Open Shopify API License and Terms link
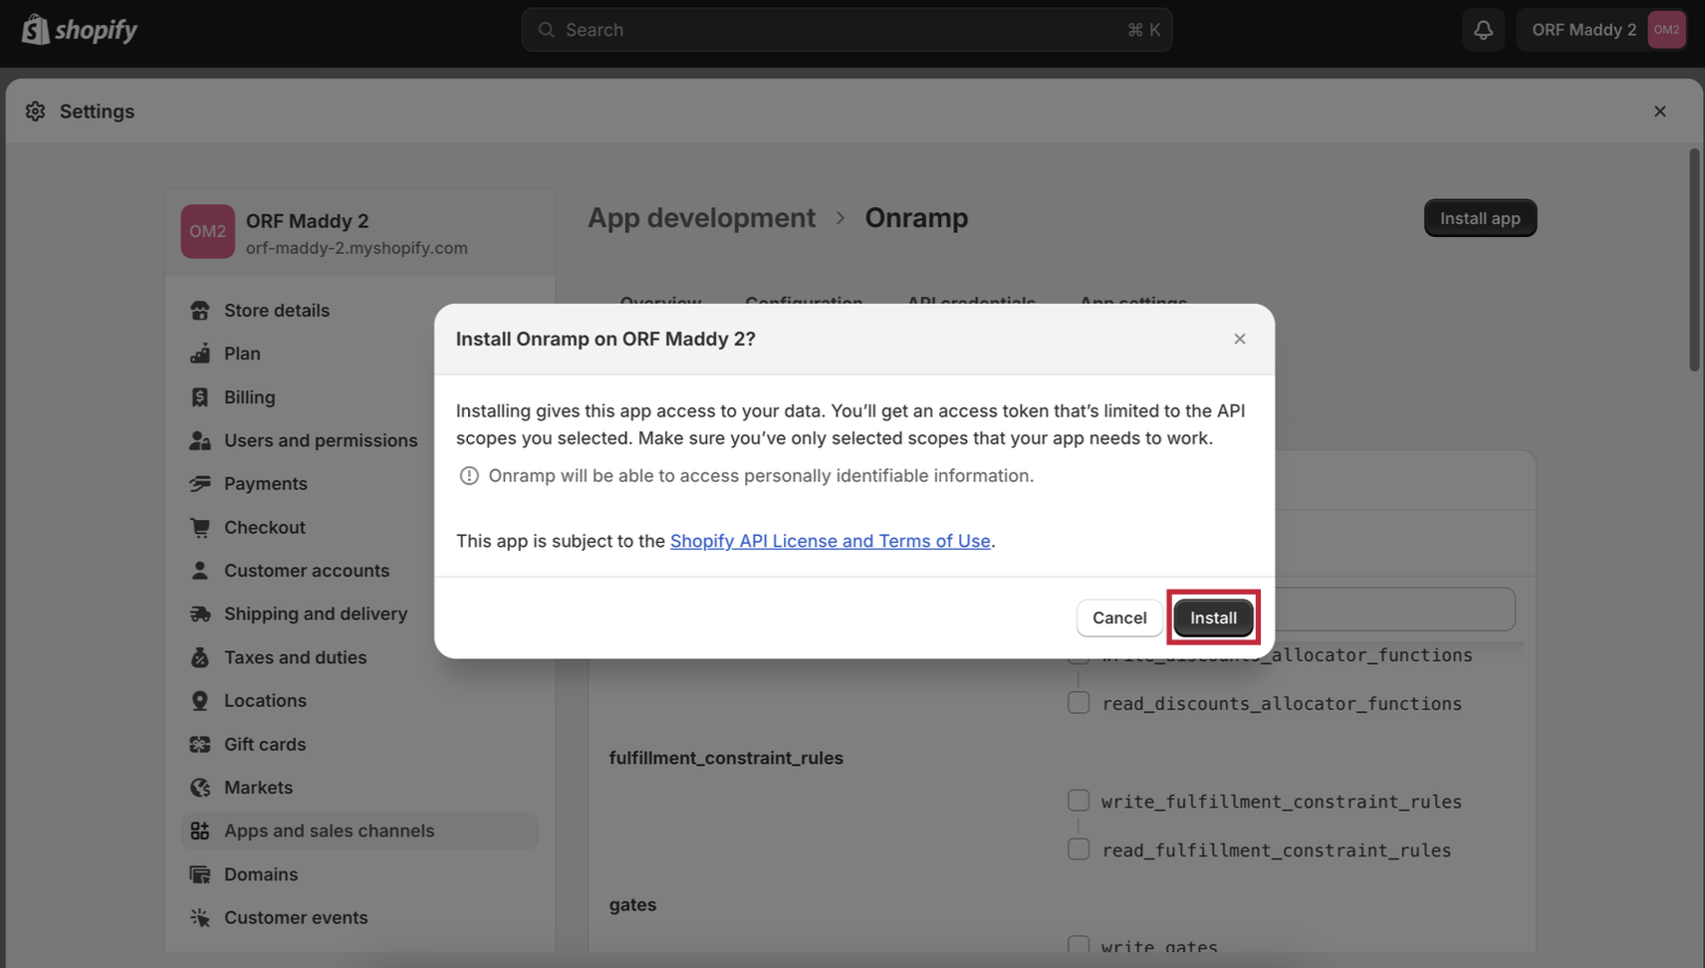This screenshot has height=968, width=1705. click(x=830, y=541)
